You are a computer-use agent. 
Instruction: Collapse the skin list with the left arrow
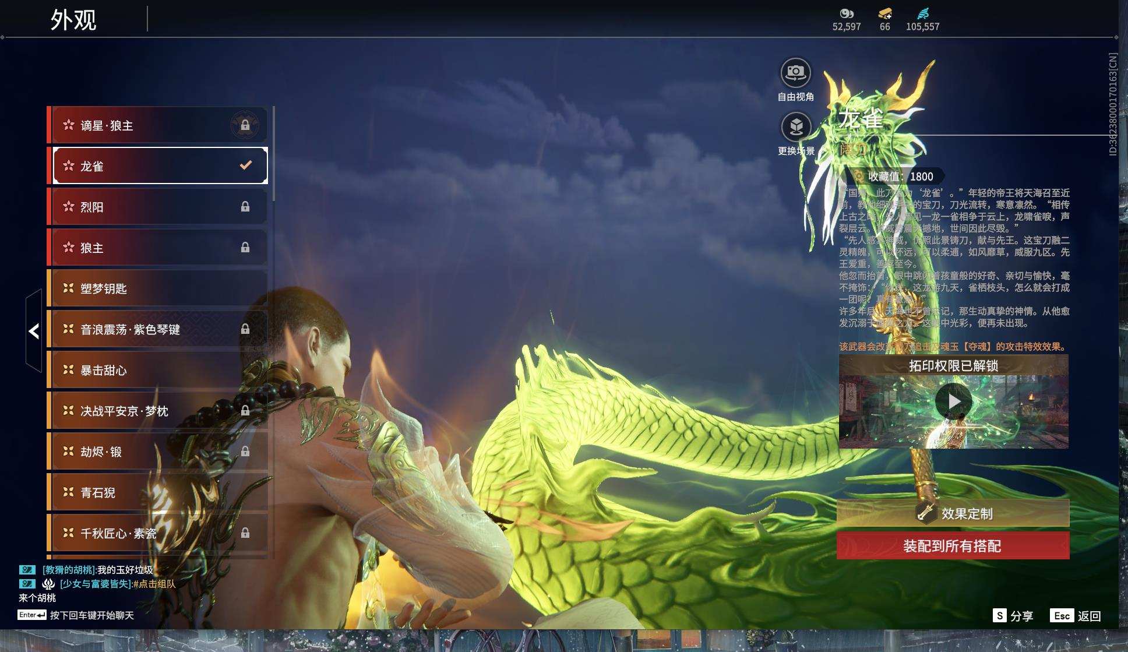[x=34, y=331]
